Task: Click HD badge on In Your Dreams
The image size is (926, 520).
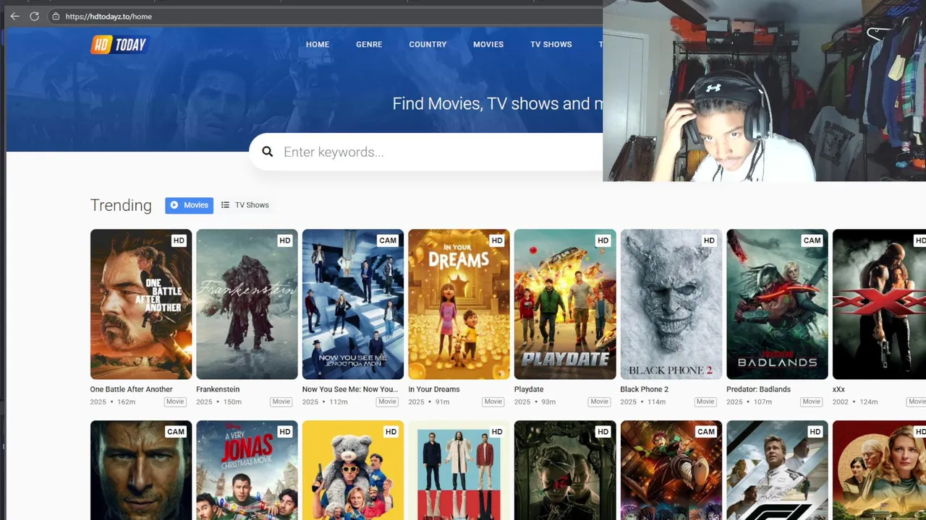Action: pos(497,240)
